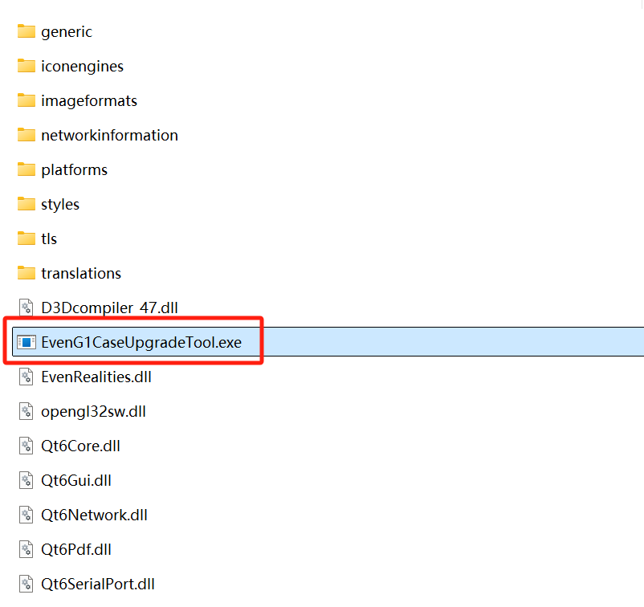Click the generic folder icon

pos(26,31)
